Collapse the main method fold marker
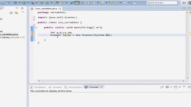This screenshot has width=191, height=107. click(36, 27)
